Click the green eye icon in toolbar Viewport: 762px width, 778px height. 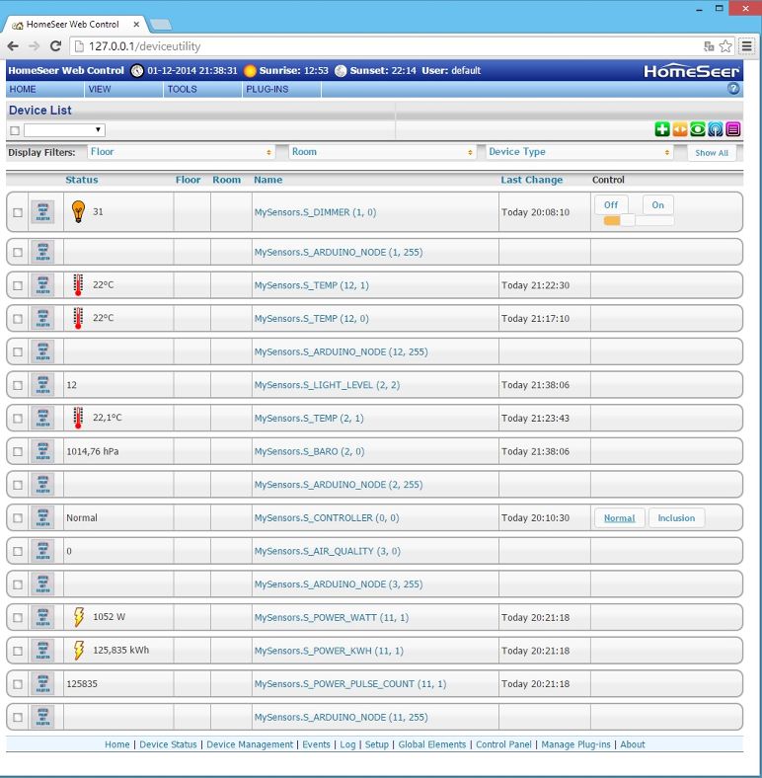pos(697,129)
